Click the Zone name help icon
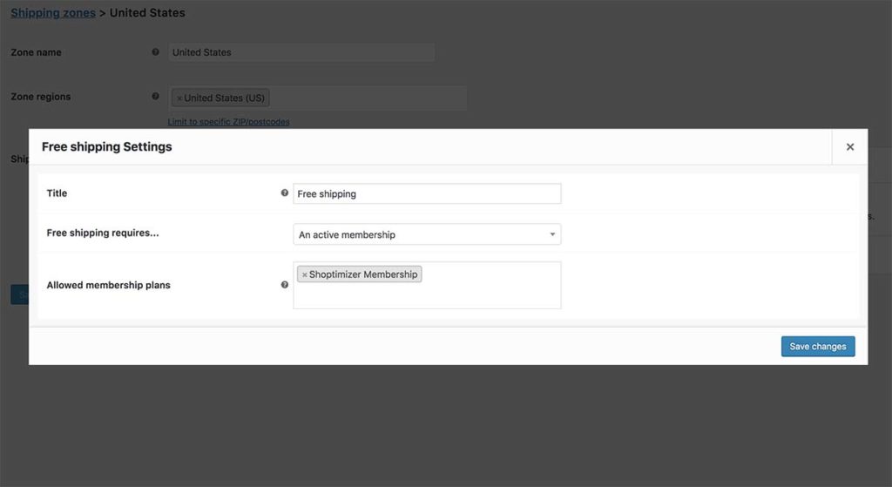892x487 pixels. tap(155, 51)
